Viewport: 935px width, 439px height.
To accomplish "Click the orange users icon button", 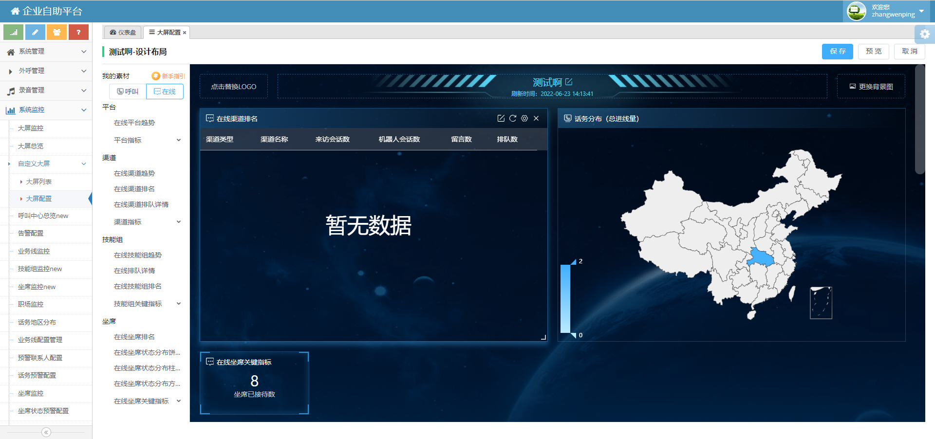I will point(57,32).
